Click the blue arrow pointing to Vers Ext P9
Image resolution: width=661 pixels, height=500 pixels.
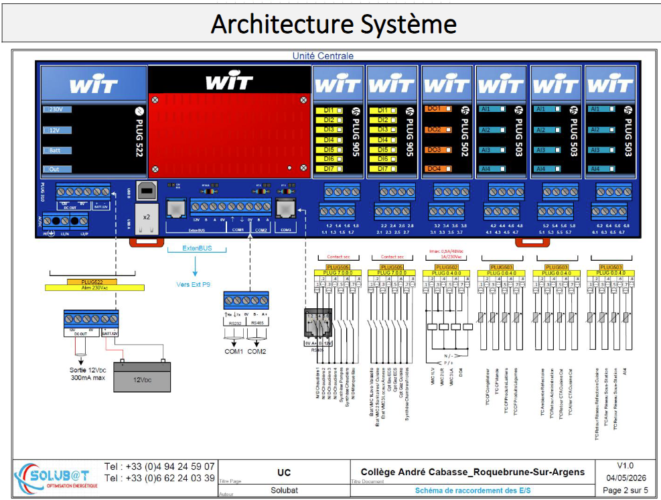195,266
